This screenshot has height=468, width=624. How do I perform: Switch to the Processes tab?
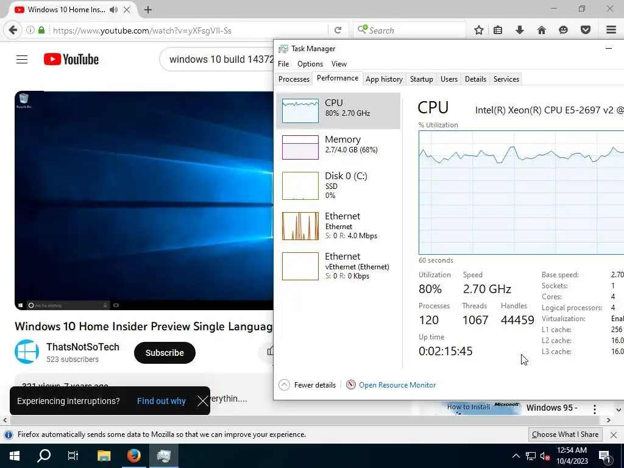294,79
